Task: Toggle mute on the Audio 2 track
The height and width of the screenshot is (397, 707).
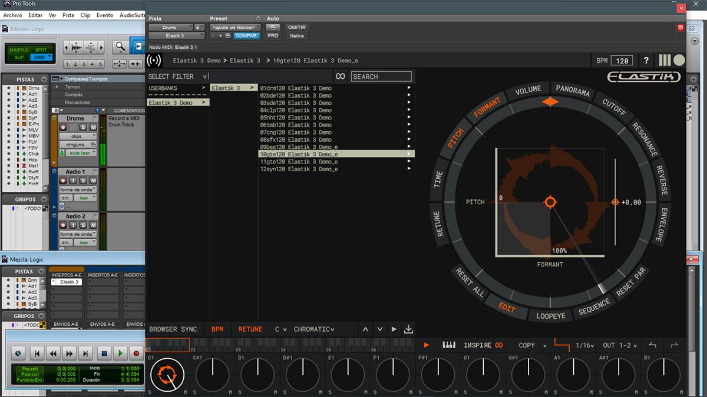Action: 92,225
